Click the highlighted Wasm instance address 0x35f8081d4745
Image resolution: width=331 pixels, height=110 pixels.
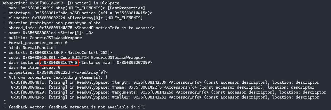[x=60, y=63]
